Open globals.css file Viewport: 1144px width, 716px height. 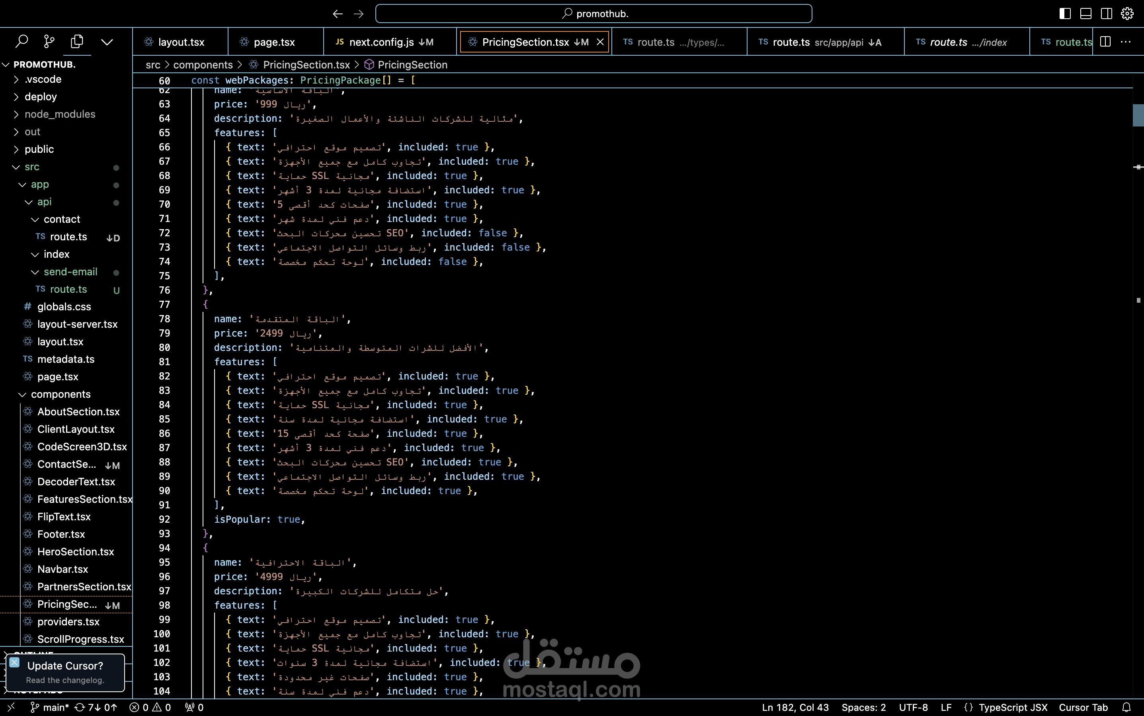[x=64, y=307]
